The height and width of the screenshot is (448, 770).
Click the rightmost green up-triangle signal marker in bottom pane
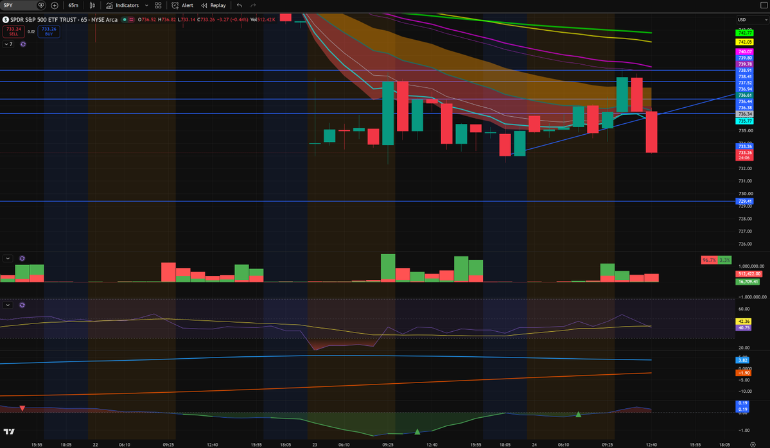tap(579, 415)
